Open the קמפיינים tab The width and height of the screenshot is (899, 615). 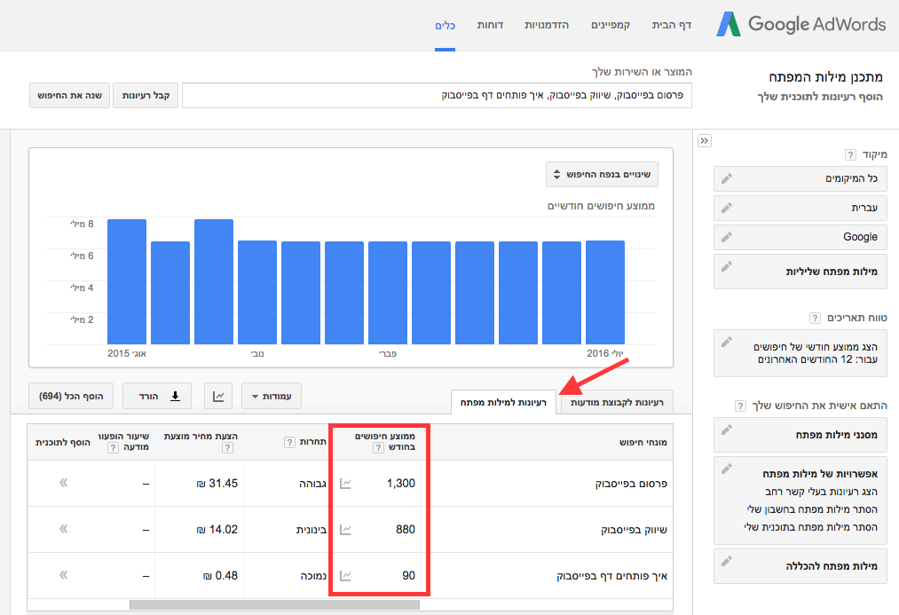(611, 25)
